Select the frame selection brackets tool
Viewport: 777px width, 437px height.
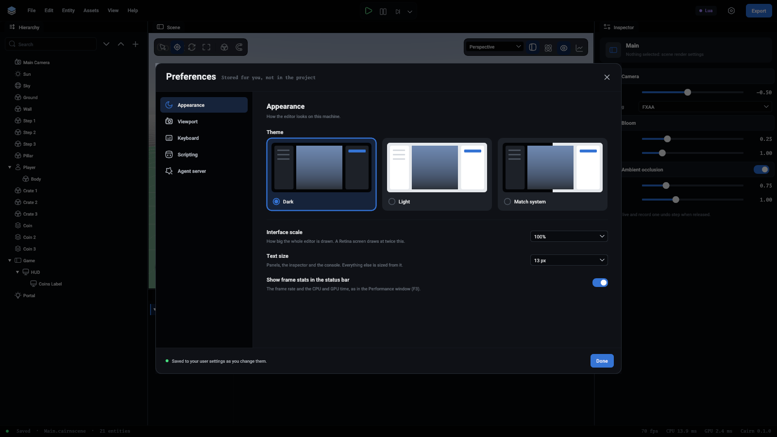pyautogui.click(x=206, y=47)
